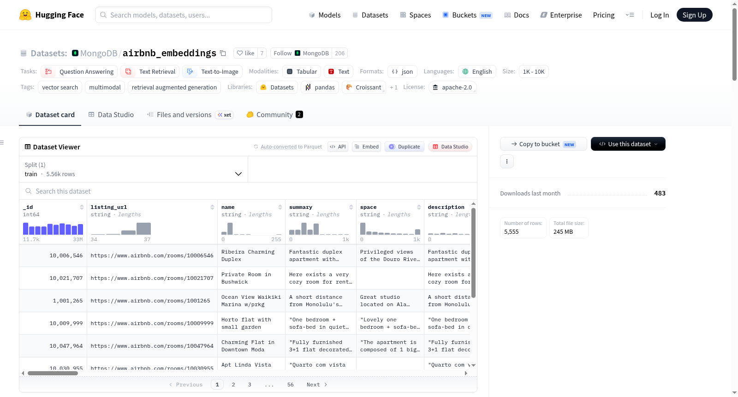Filter by Tabular modality

coord(302,71)
